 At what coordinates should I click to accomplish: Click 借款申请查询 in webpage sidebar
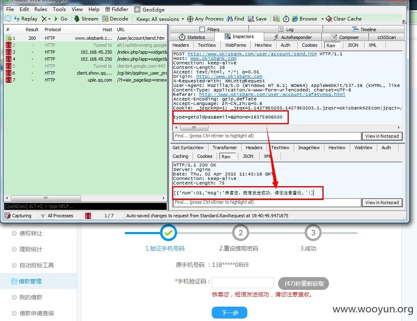[36, 313]
